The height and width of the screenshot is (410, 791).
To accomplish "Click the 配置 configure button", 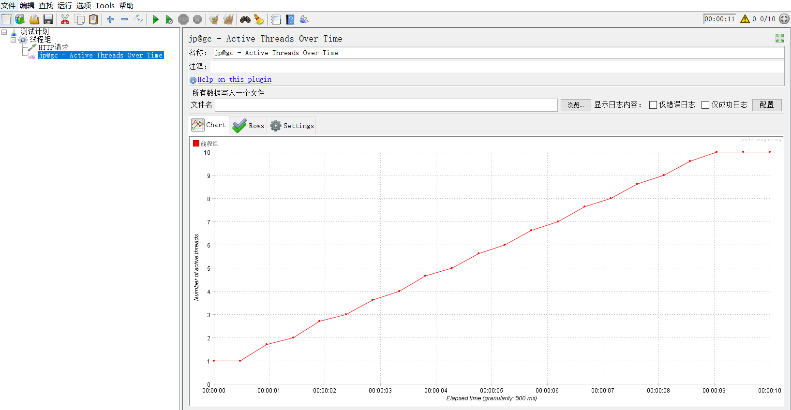I will pyautogui.click(x=767, y=105).
